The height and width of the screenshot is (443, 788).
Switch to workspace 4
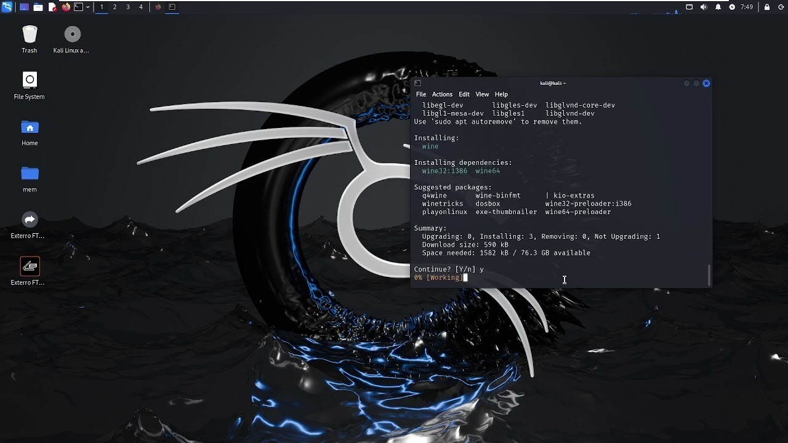[x=141, y=7]
